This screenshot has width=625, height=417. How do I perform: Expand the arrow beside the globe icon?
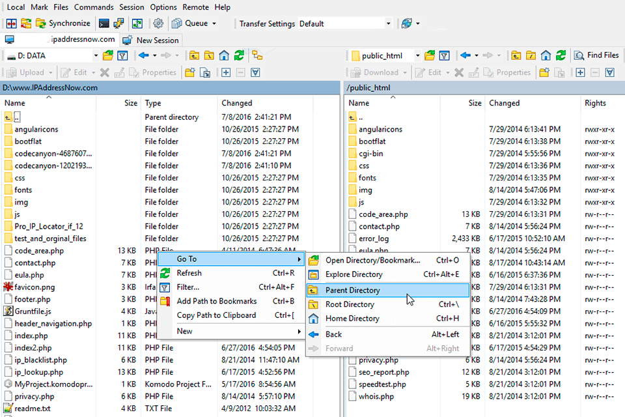coord(418,23)
